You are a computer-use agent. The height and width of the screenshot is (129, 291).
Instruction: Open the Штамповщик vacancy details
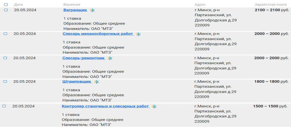(77, 82)
